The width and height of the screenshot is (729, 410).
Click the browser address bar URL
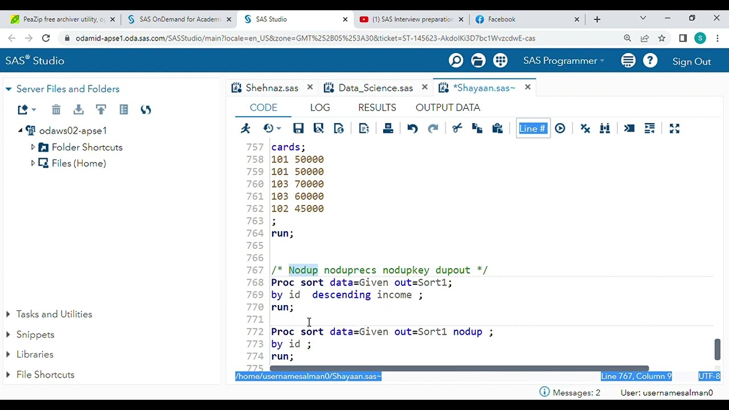click(305, 38)
